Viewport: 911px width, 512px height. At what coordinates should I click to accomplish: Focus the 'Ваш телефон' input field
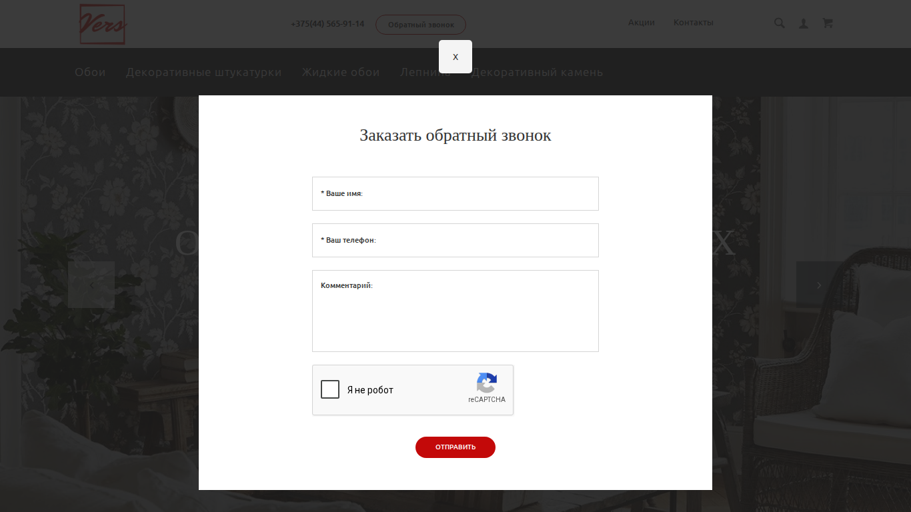[x=455, y=240]
